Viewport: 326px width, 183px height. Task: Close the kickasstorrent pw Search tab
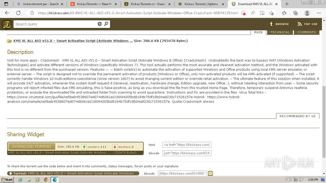[x=62, y=4]
